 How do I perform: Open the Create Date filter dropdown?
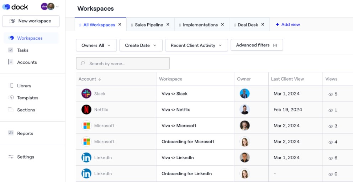pyautogui.click(x=141, y=45)
